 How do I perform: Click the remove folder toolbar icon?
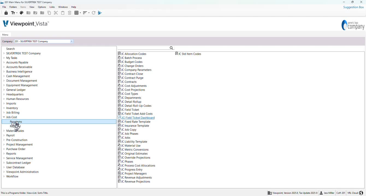pos(42,13)
